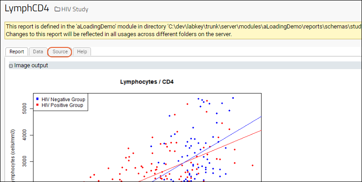Screen dimensions: 362x182
Task: Open the Data tab
Action: pos(38,52)
